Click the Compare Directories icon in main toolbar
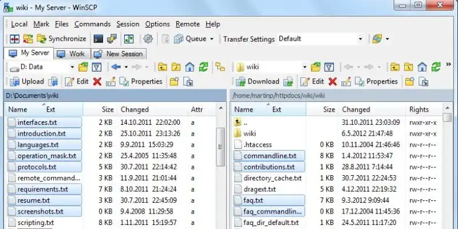The image size is (458, 229). point(14,39)
